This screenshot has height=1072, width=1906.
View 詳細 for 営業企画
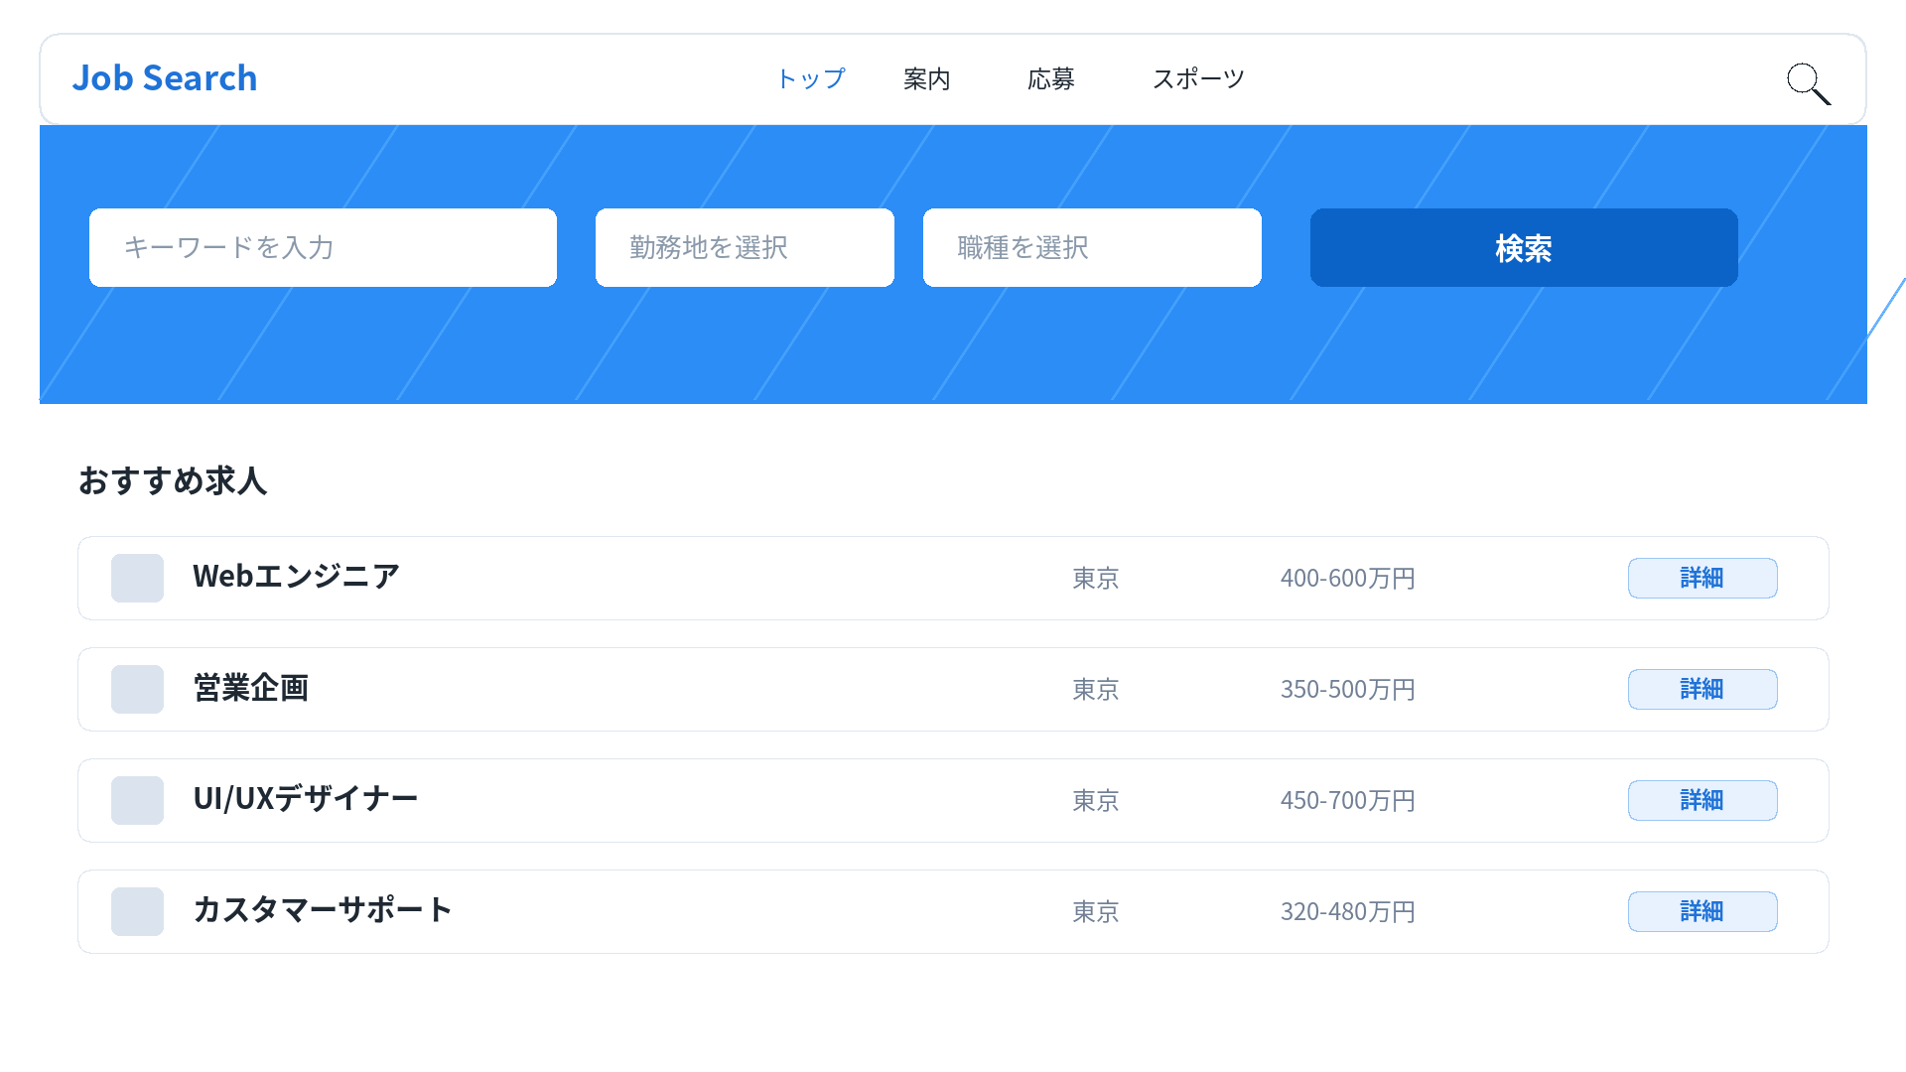point(1702,689)
